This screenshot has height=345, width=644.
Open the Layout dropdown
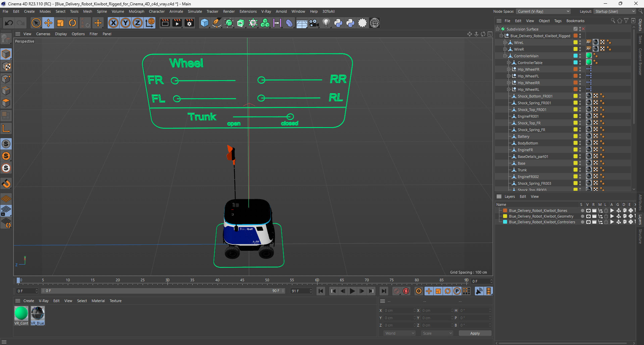coord(615,11)
